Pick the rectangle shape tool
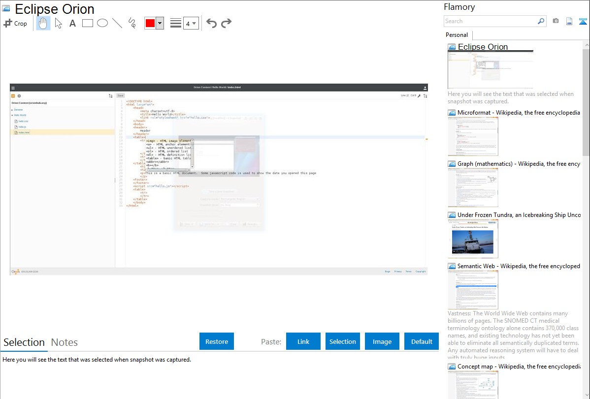This screenshot has height=399, width=590. pyautogui.click(x=87, y=23)
